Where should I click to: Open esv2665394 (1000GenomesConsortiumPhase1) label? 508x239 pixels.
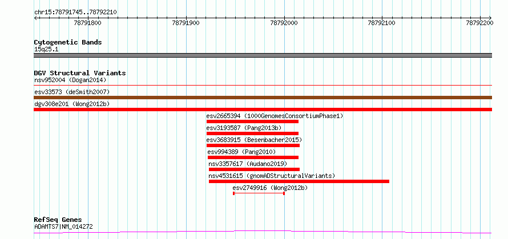pos(275,116)
